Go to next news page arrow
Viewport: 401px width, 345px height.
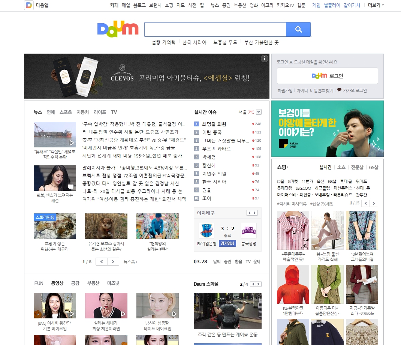pyautogui.click(x=113, y=262)
